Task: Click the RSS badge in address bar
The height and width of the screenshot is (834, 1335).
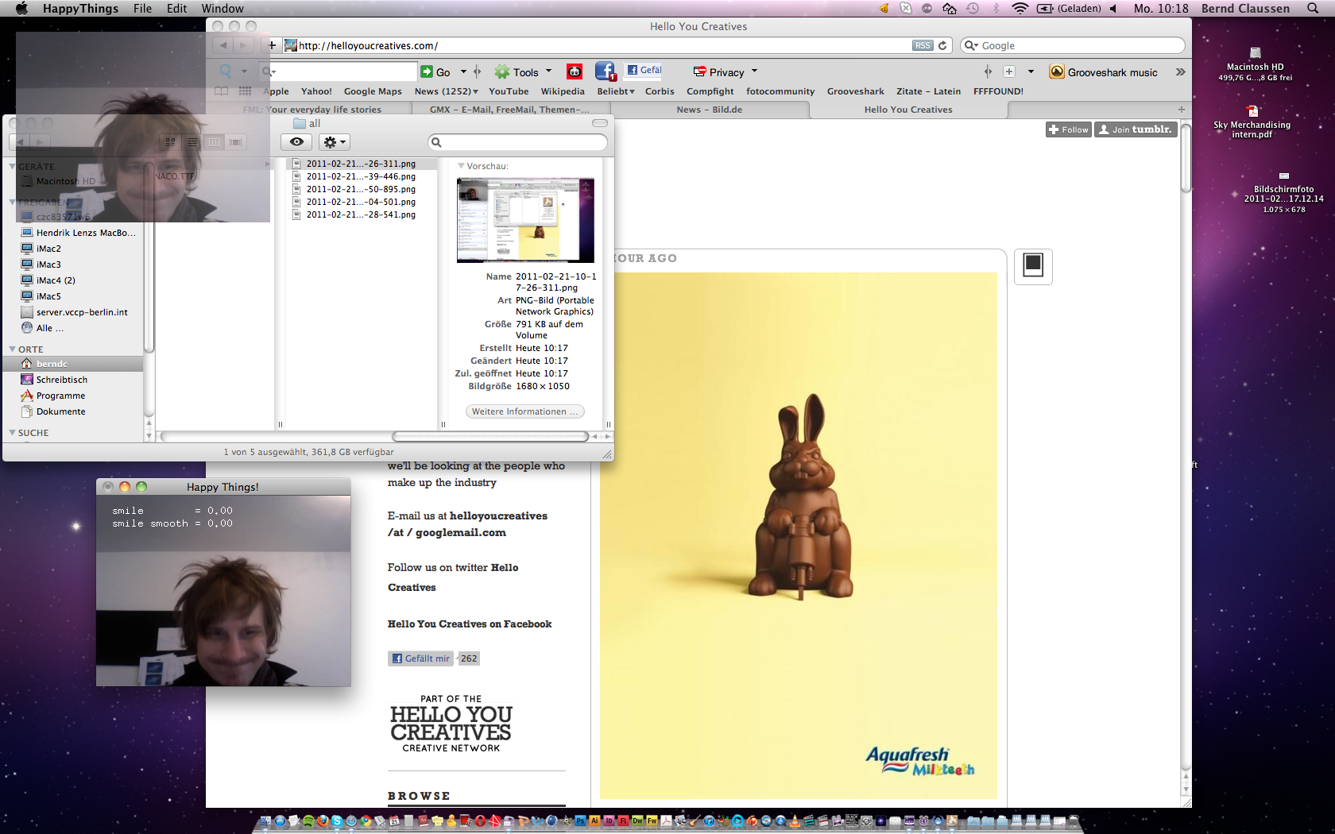Action: [922, 45]
